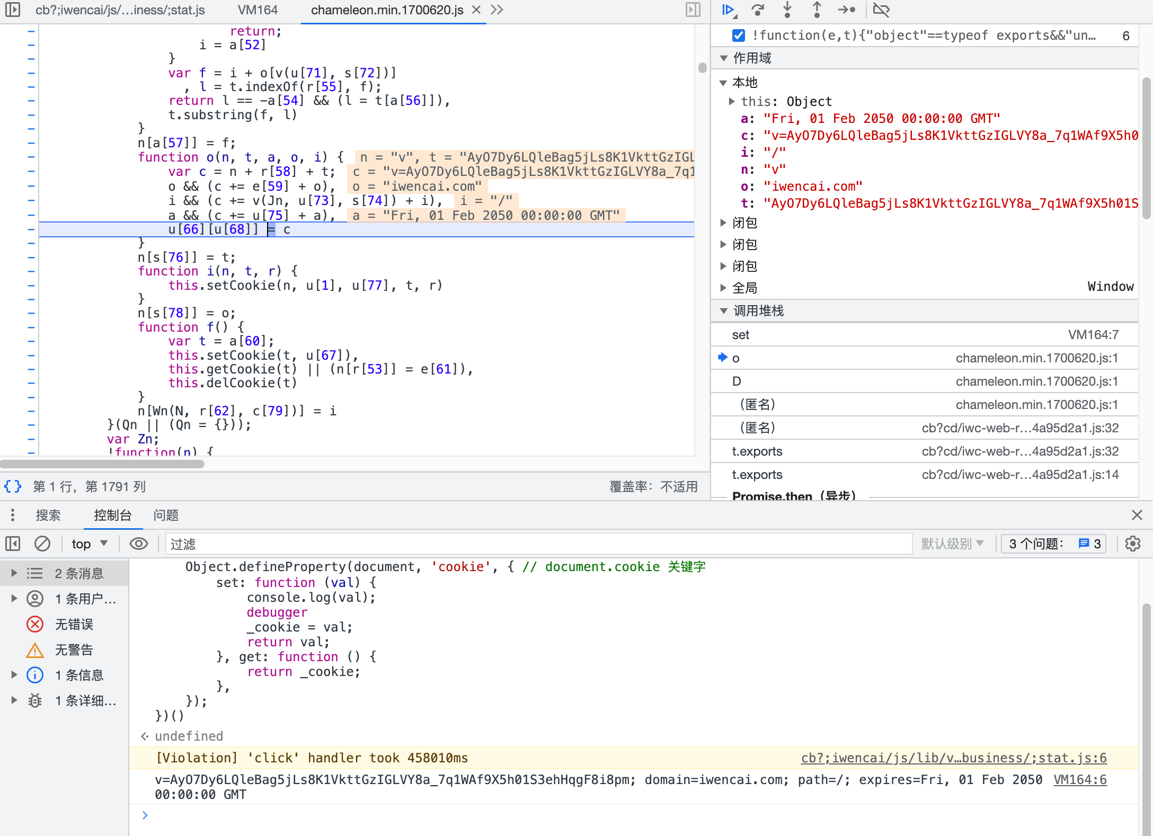Uncheck the !function(e,t) breakpoint checkbox
The height and width of the screenshot is (836, 1153).
[x=738, y=35]
